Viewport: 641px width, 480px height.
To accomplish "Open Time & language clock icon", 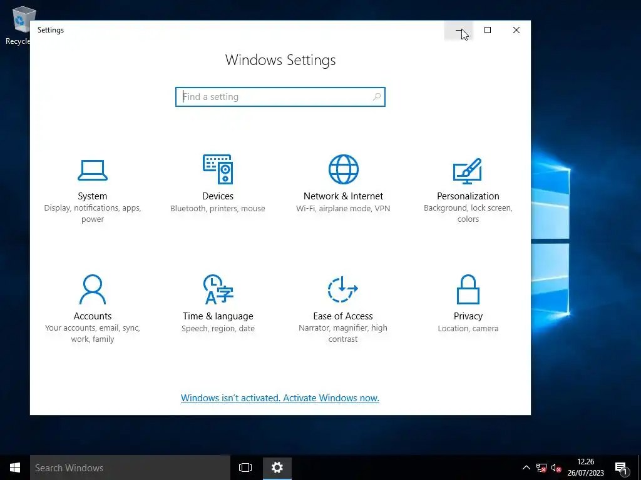I will pos(218,289).
